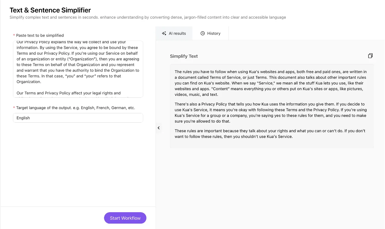The width and height of the screenshot is (385, 229).
Task: Click the target language field containing English
Action: pyautogui.click(x=78, y=118)
